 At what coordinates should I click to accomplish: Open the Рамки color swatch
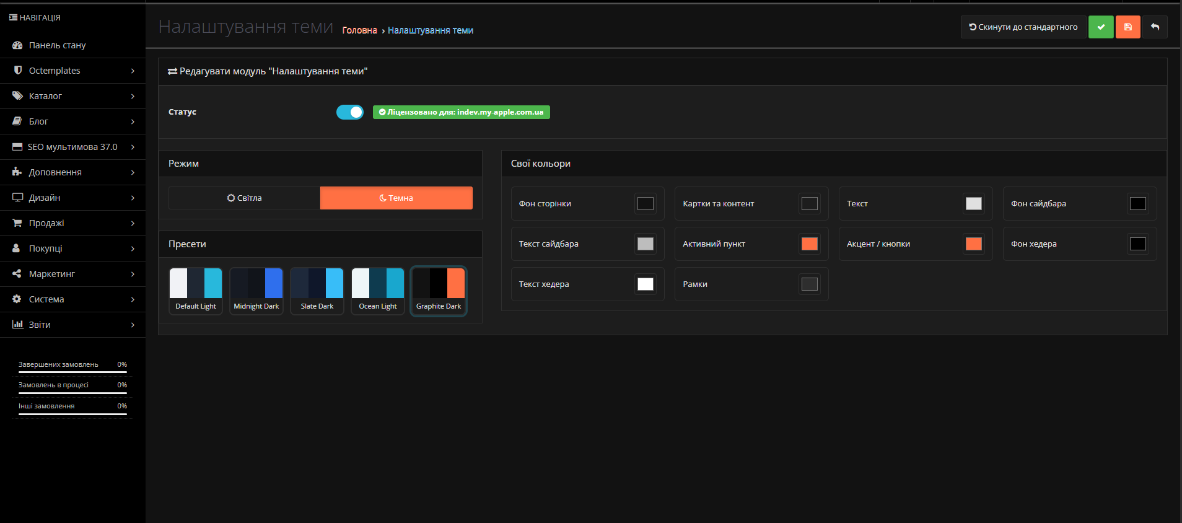click(810, 284)
